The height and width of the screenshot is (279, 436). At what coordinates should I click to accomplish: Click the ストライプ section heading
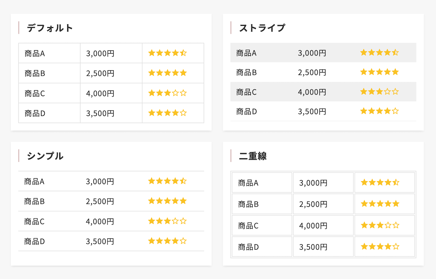click(x=262, y=28)
